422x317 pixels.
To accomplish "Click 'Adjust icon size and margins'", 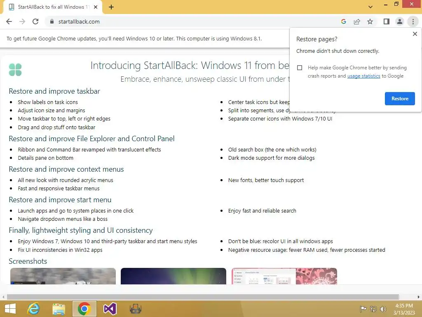I will click(x=52, y=111).
